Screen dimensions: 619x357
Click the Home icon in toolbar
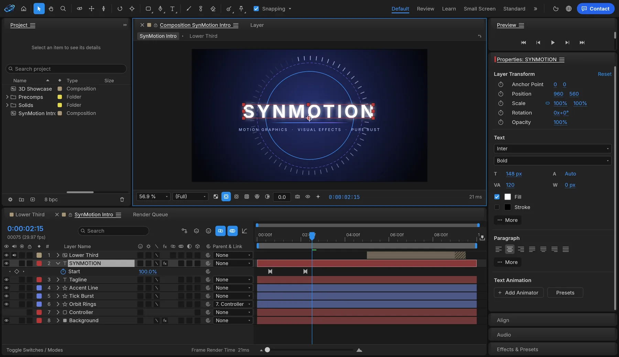click(x=24, y=9)
